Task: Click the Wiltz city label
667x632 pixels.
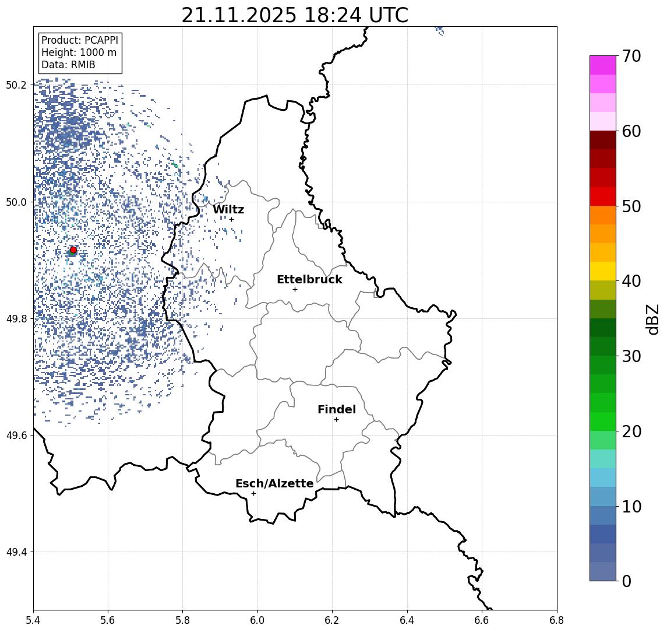Action: point(228,209)
